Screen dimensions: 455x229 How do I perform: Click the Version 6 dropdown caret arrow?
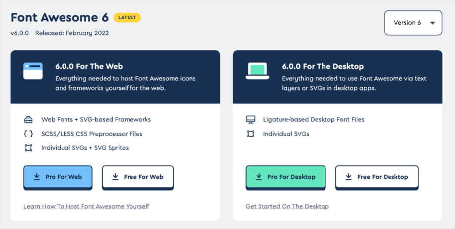tap(432, 23)
